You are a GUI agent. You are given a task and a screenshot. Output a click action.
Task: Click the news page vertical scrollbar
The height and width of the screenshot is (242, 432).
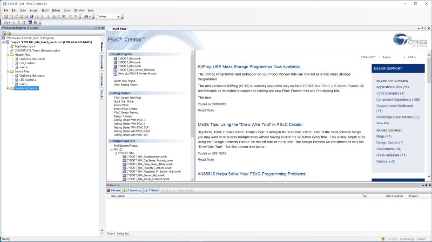pyautogui.click(x=429, y=70)
